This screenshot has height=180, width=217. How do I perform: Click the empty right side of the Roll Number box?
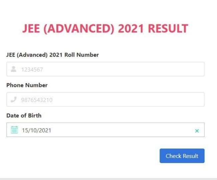(152, 69)
